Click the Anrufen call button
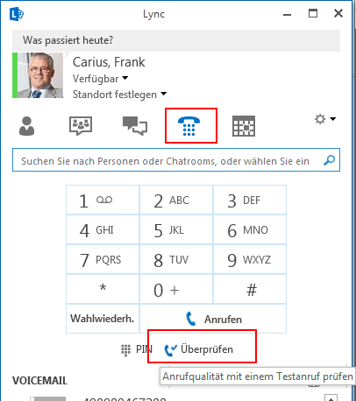This screenshot has height=401, width=356. (x=213, y=319)
